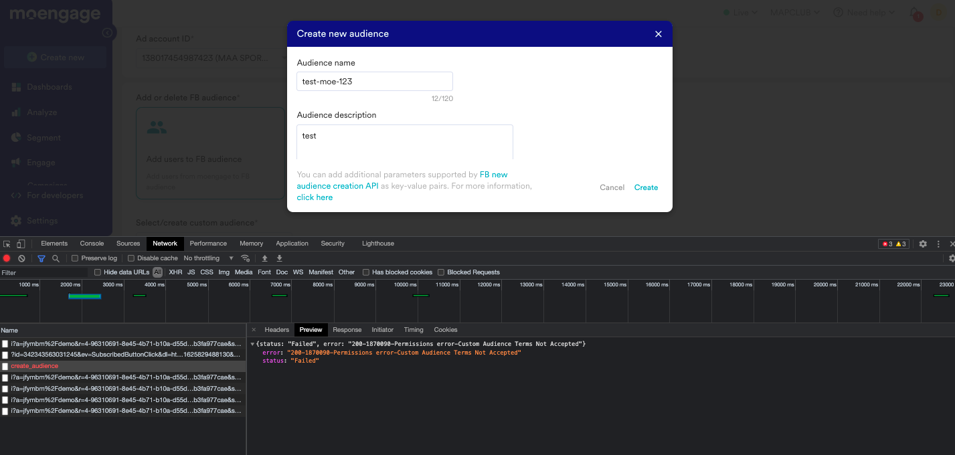Open network search magnifier
Screen dimensions: 955x455
coord(56,258)
